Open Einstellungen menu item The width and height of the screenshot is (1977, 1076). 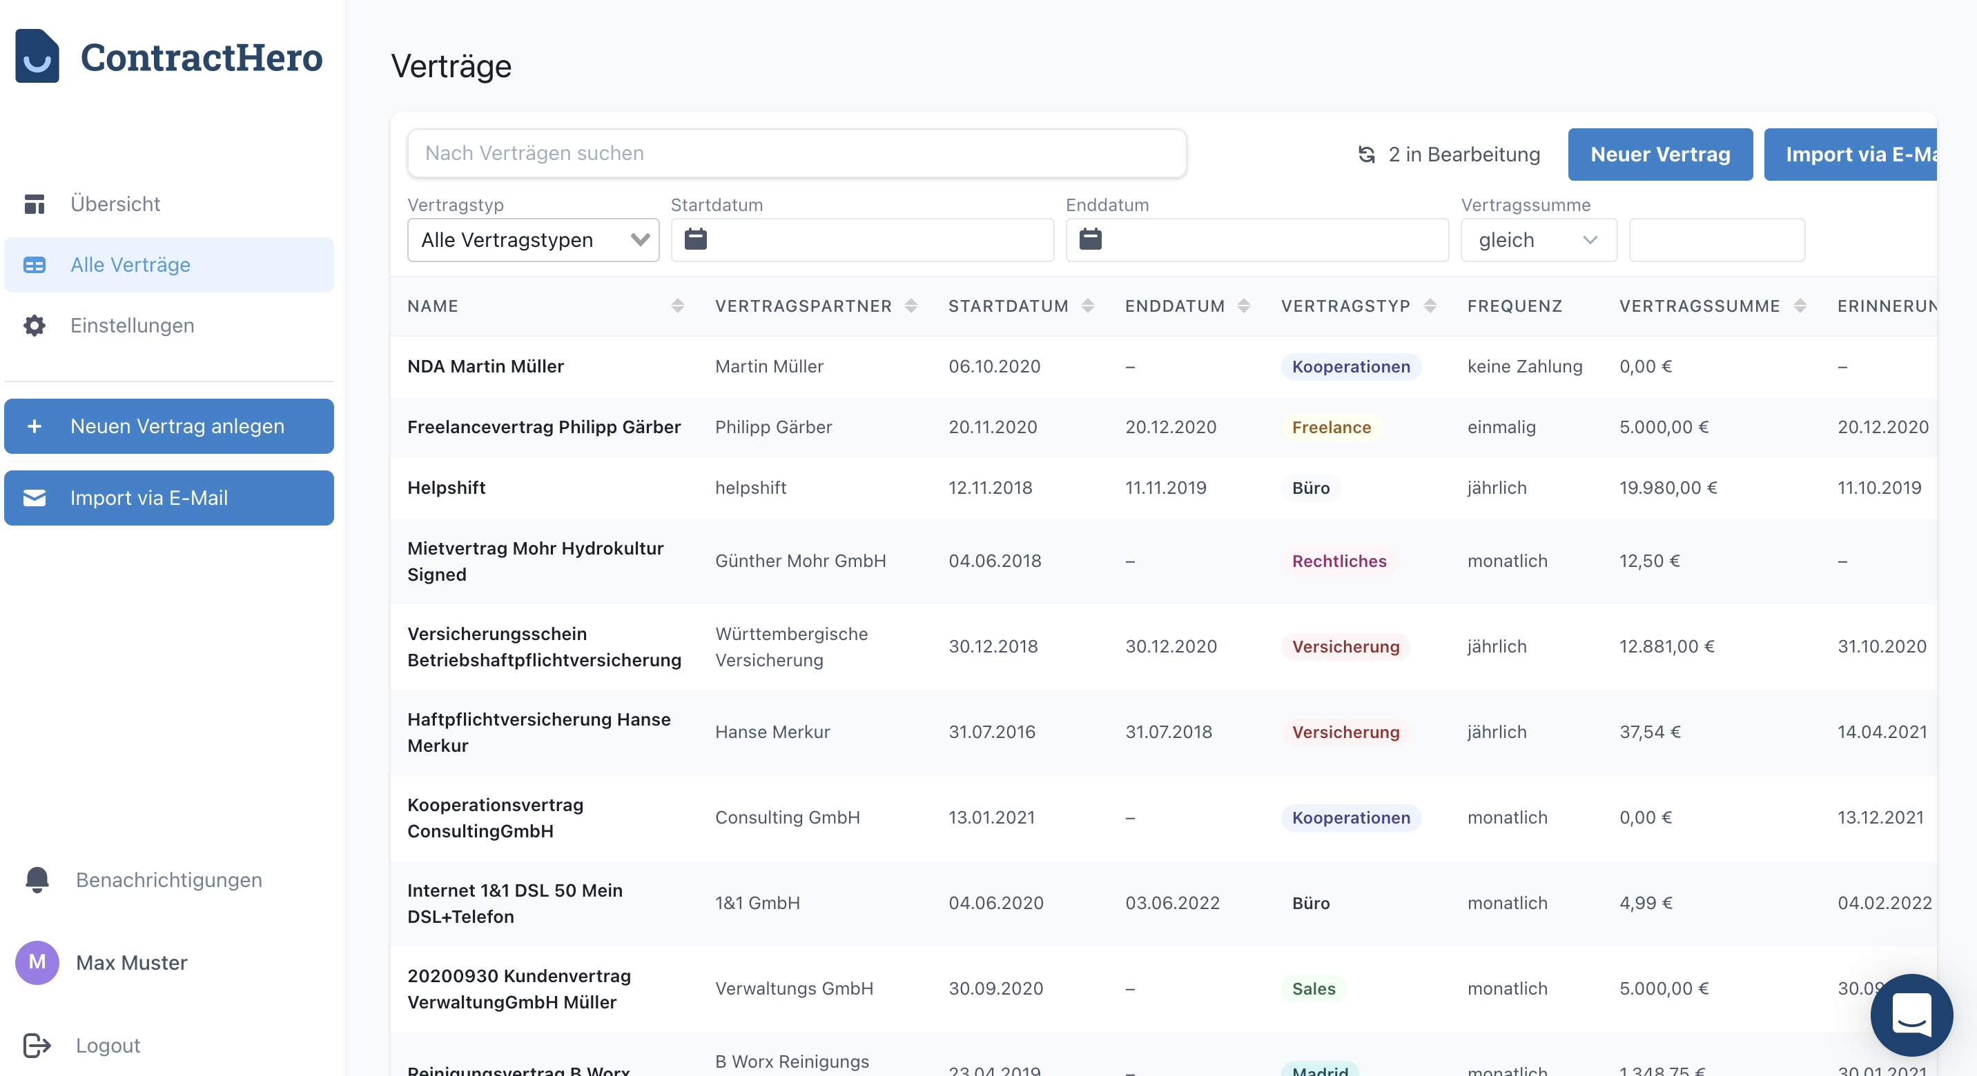click(132, 325)
